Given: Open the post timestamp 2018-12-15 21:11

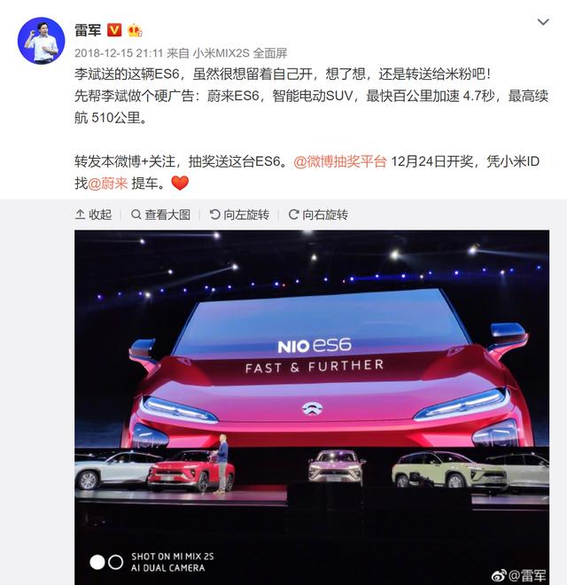Looking at the screenshot, I should 119,53.
